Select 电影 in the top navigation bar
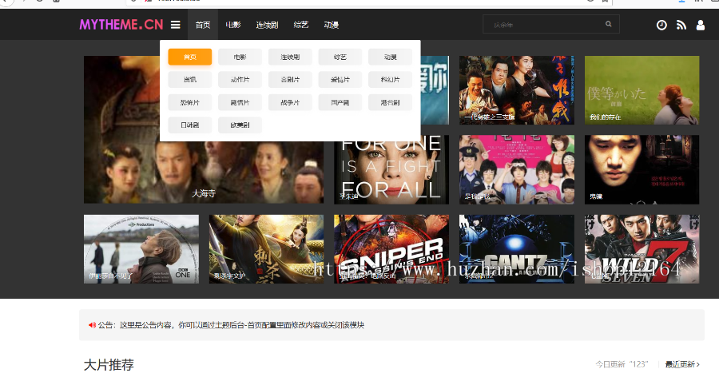 pos(233,25)
